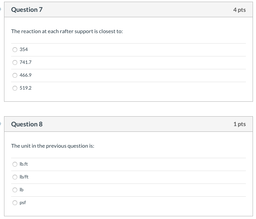This screenshot has height=219, width=256.
Task: Pick the 466.9 radio option
Action: [x=15, y=75]
